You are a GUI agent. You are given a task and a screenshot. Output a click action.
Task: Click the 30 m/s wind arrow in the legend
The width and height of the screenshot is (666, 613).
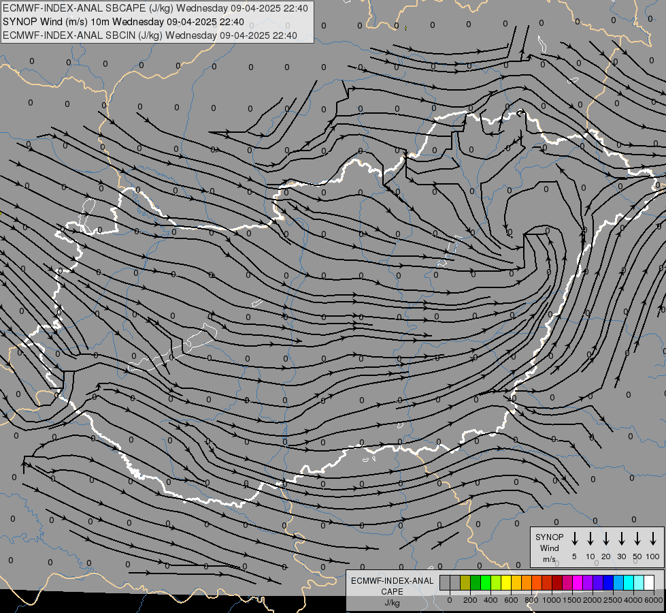621,539
